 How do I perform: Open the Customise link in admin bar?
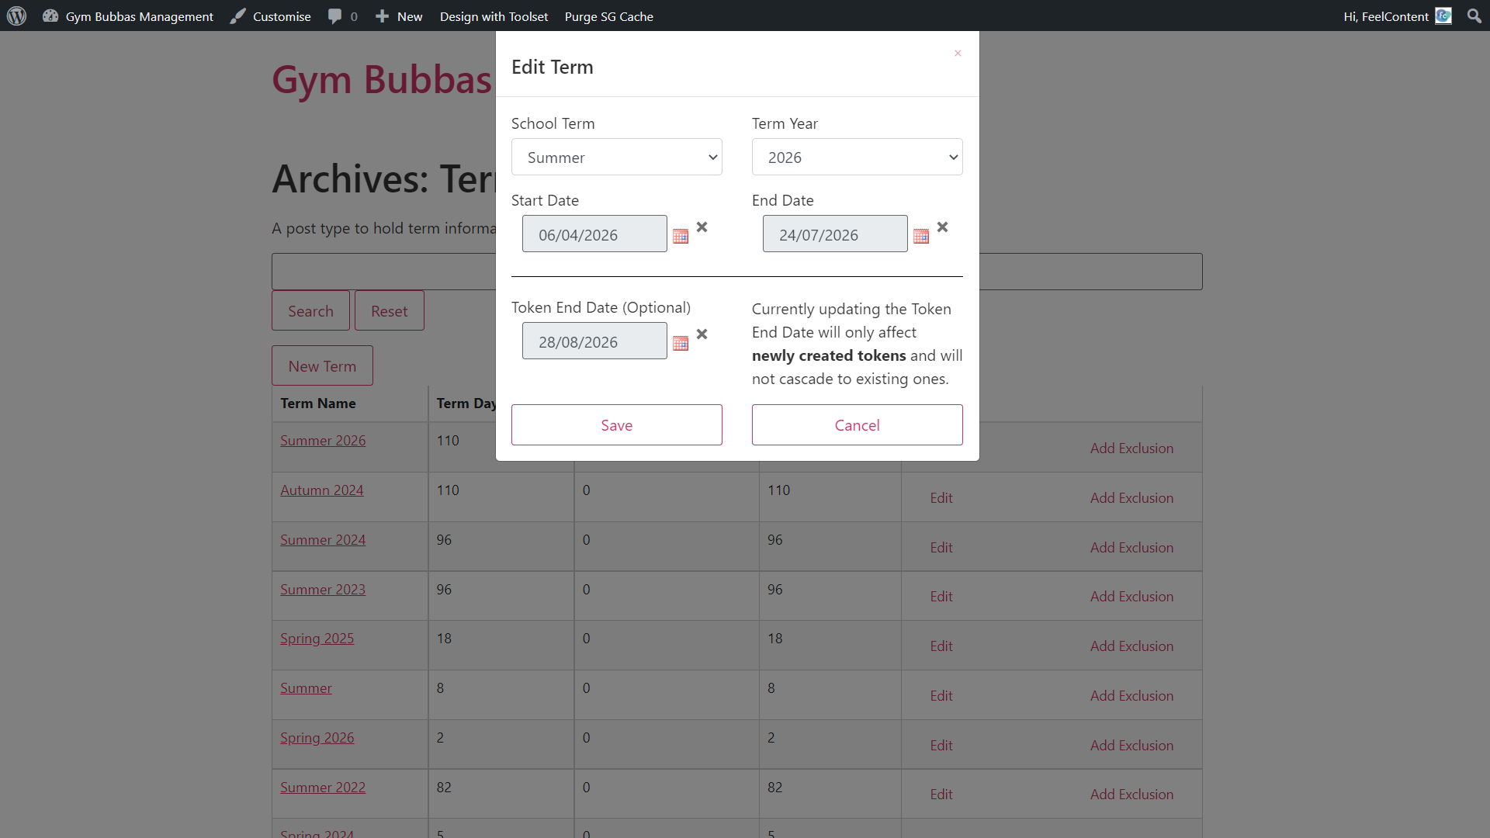[x=271, y=16]
